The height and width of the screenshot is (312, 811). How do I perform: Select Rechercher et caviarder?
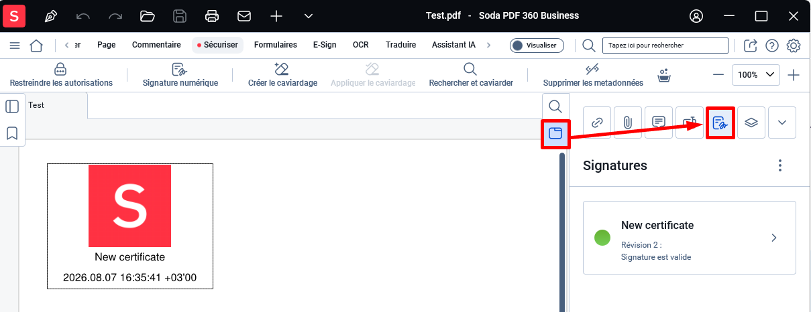pyautogui.click(x=471, y=75)
